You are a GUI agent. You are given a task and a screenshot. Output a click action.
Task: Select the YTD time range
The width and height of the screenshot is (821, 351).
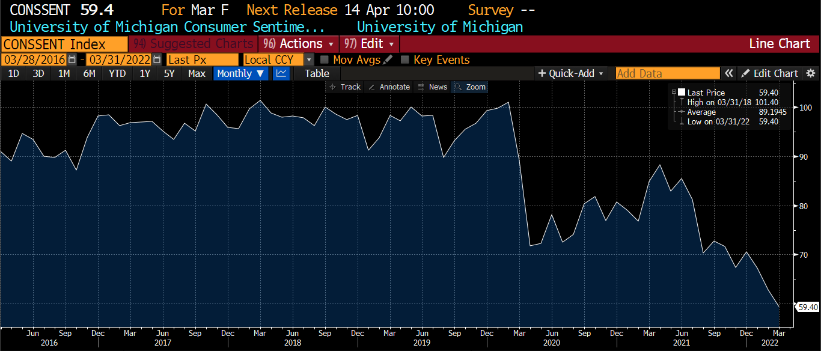point(117,73)
